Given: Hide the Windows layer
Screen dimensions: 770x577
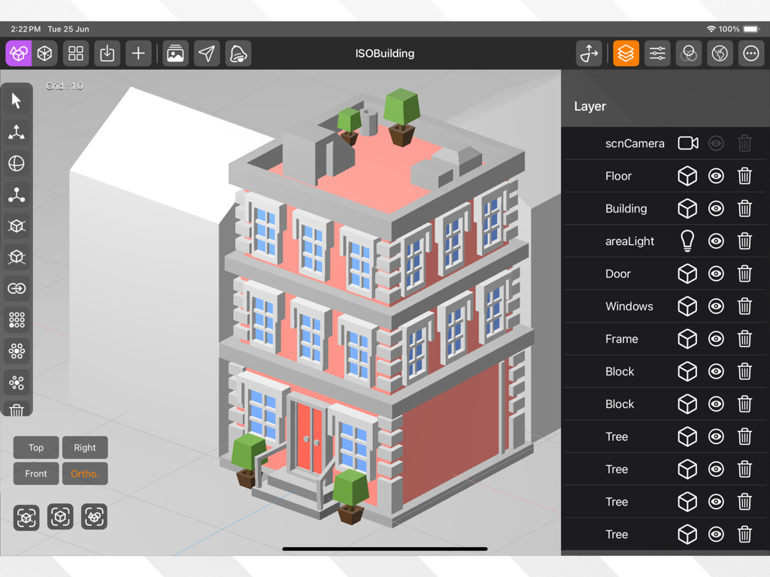Looking at the screenshot, I should pos(716,306).
